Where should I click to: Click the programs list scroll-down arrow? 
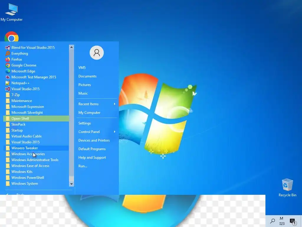(x=71, y=184)
